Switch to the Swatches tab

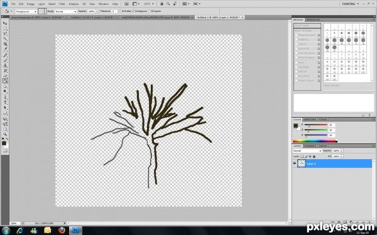point(310,120)
